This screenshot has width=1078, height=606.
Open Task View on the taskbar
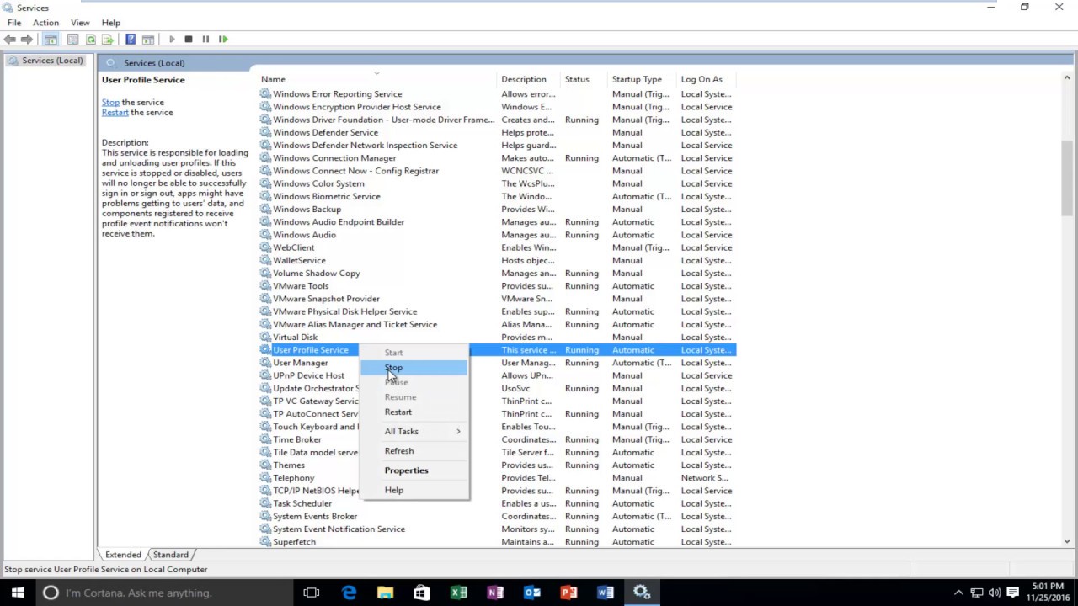pos(312,593)
